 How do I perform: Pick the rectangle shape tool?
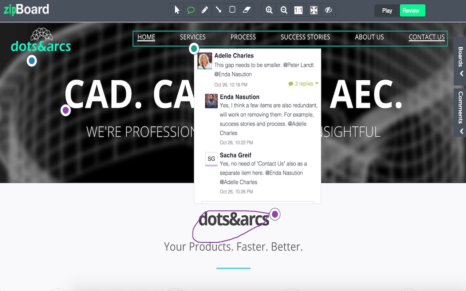(232, 10)
